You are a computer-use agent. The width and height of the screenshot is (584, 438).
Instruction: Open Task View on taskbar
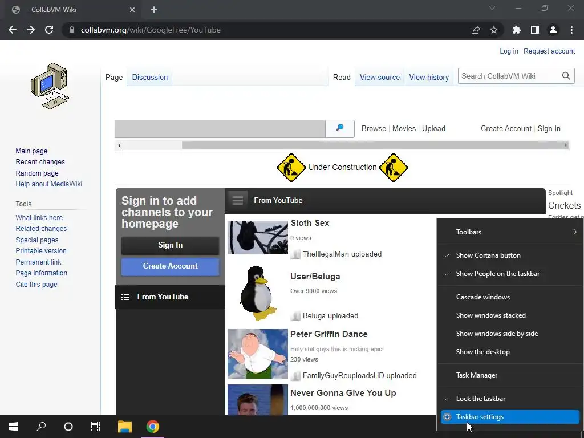click(x=96, y=427)
